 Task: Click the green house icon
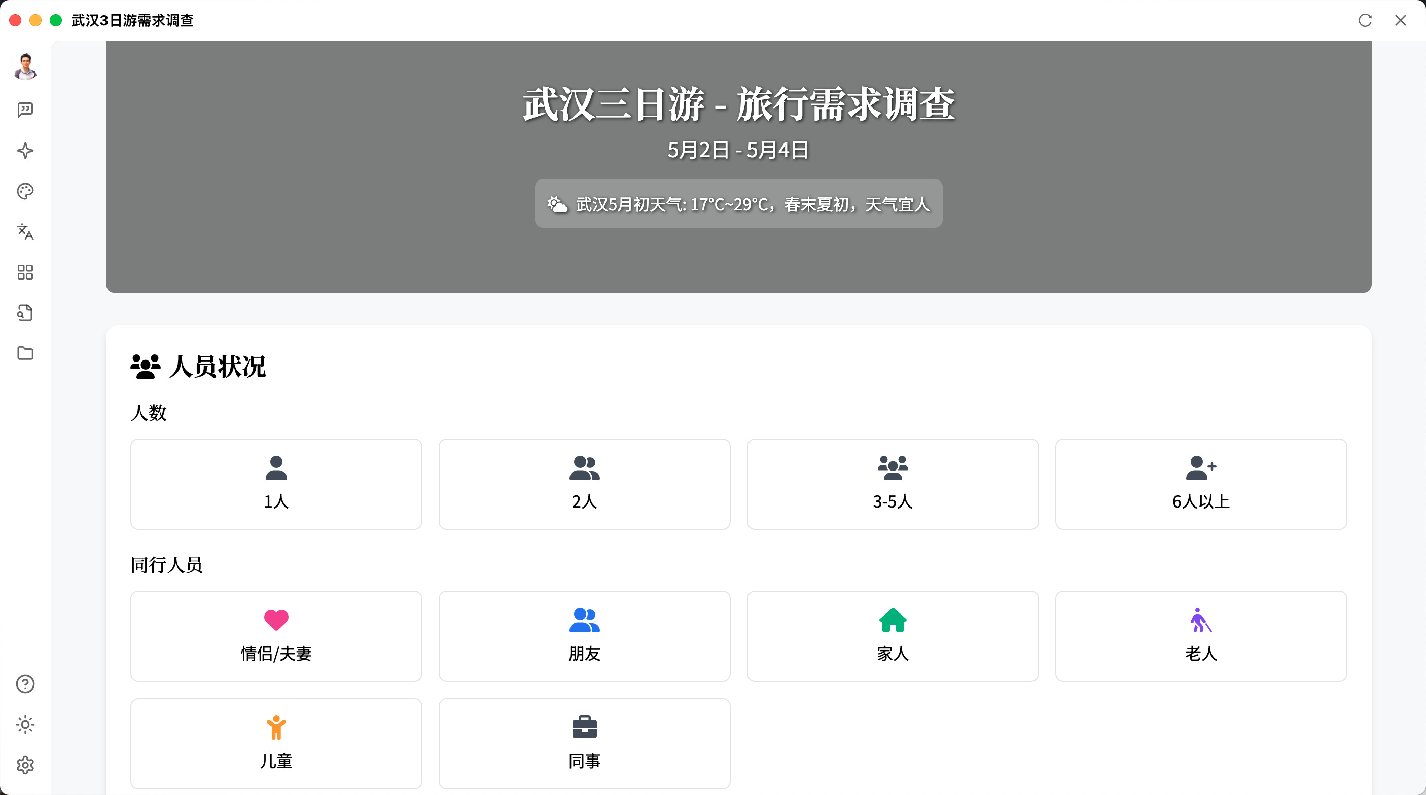(x=893, y=620)
